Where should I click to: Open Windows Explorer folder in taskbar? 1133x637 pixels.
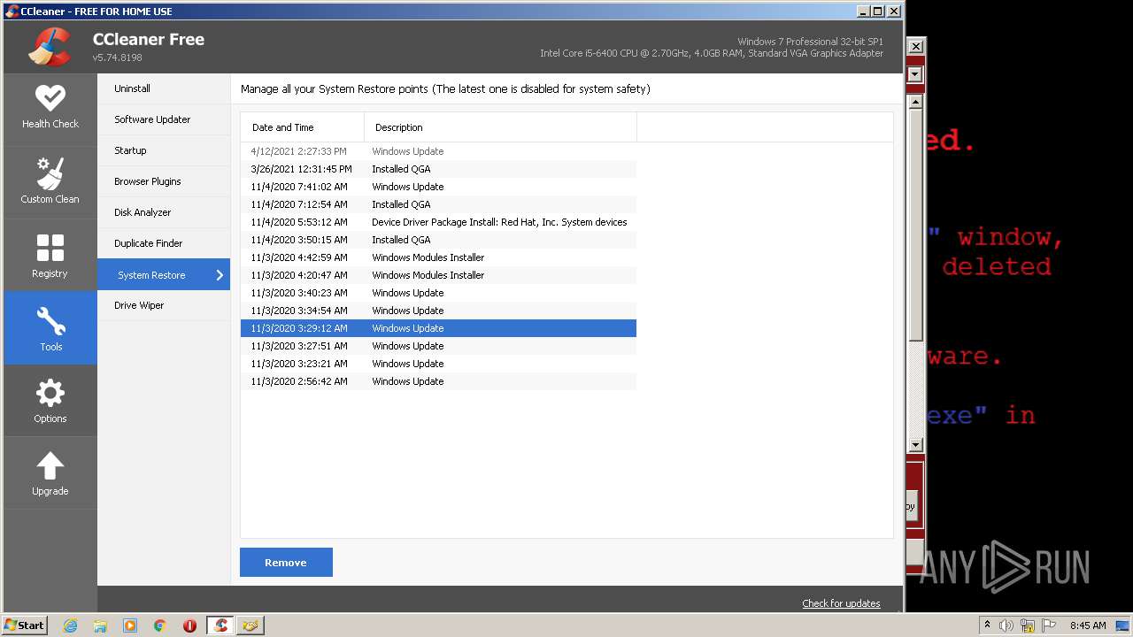tap(100, 625)
